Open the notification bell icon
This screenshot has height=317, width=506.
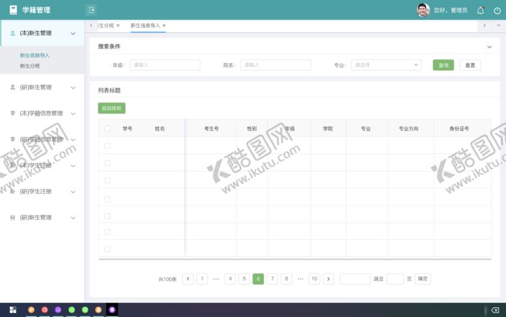(481, 10)
